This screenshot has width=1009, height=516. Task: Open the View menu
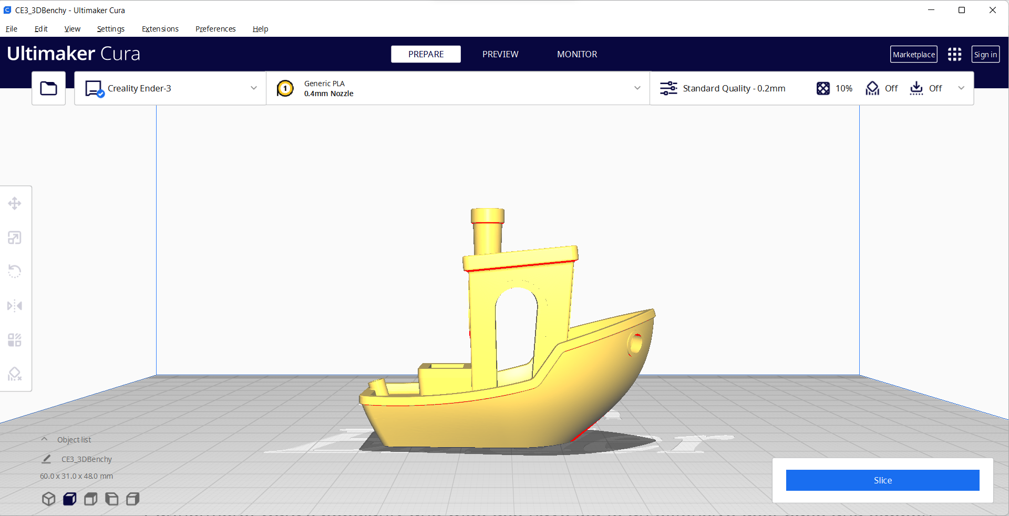pos(72,29)
